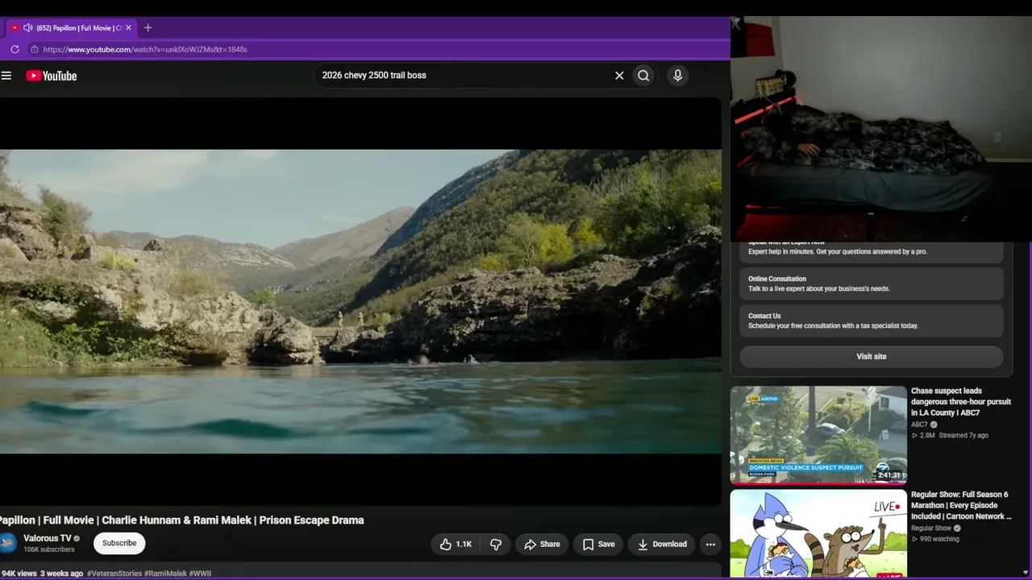Like the Papillon video

point(456,544)
